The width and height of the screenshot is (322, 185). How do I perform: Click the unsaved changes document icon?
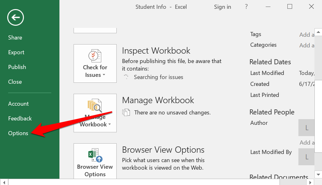point(126,112)
